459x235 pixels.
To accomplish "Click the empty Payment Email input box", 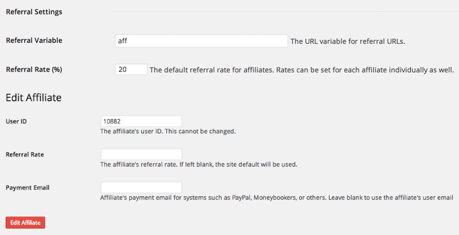I will pyautogui.click(x=141, y=187).
